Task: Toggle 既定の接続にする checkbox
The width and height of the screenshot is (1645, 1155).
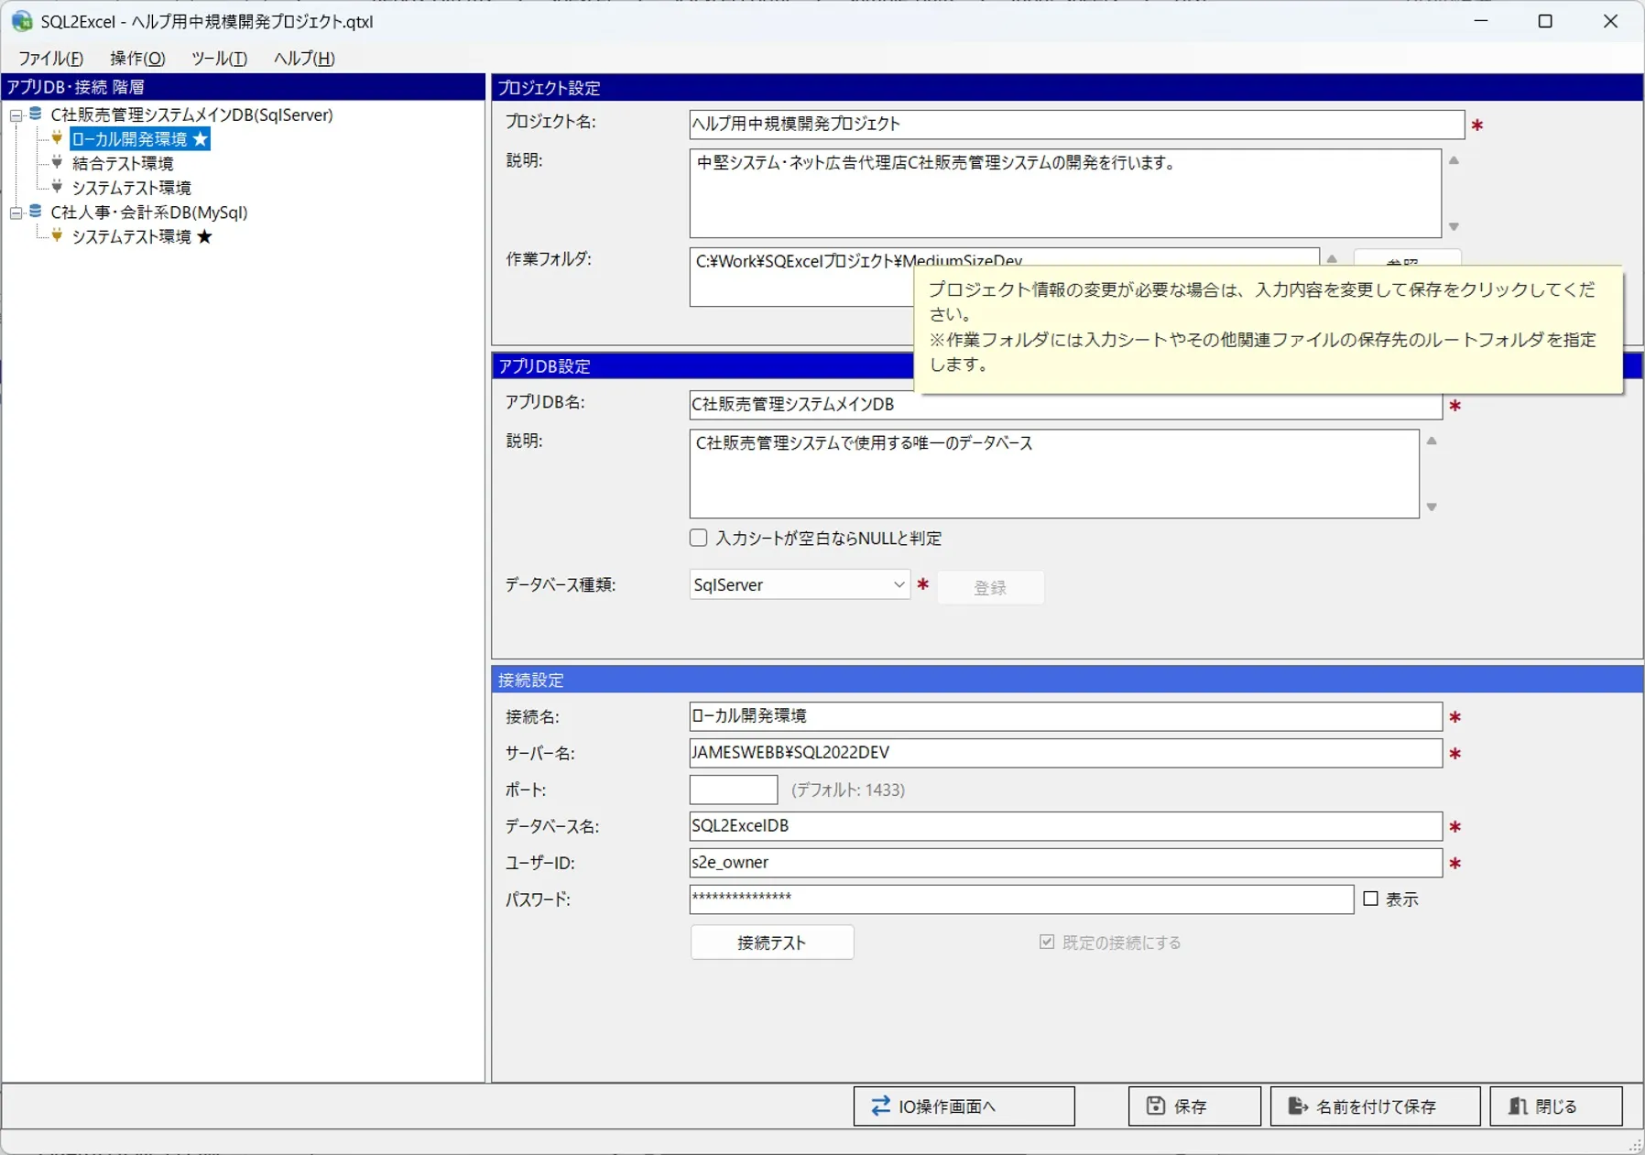Action: (1047, 942)
